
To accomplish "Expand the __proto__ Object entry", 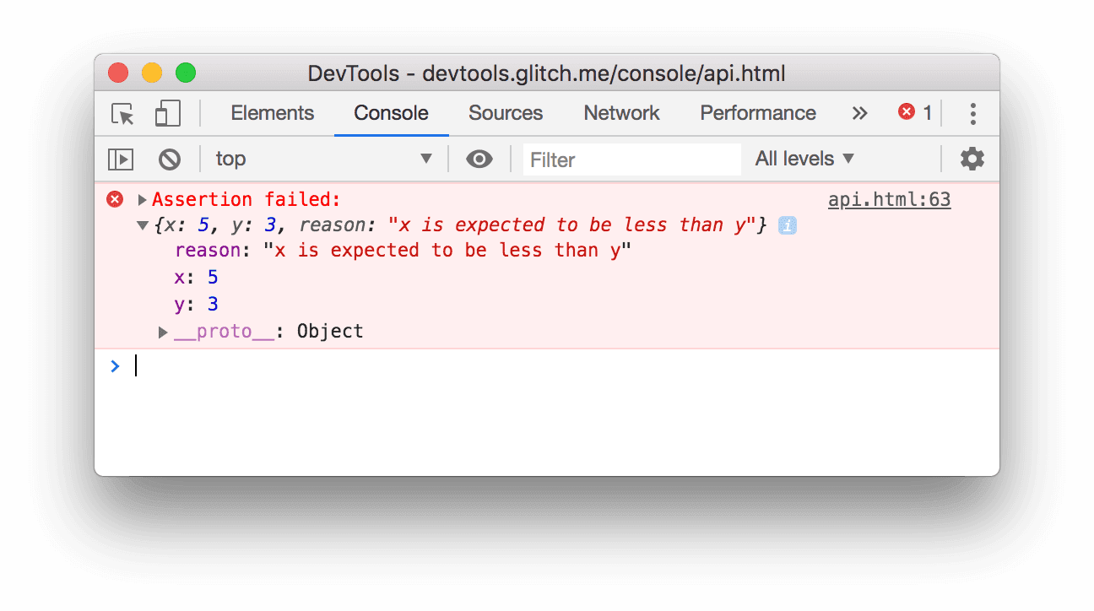I will pos(163,333).
